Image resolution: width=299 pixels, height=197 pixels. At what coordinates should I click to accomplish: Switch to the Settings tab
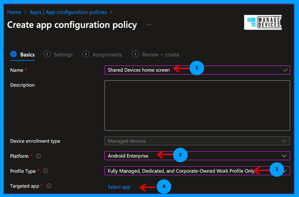coord(58,55)
